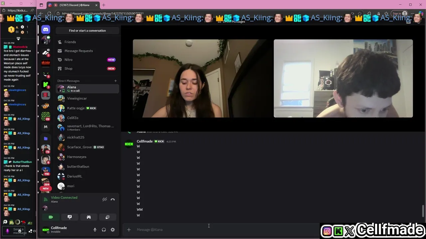Click gold rank 1 leaderboard badge
The height and width of the screenshot is (239, 426).
tap(11, 30)
